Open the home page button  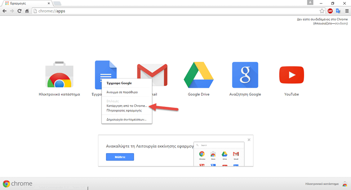tap(27, 11)
